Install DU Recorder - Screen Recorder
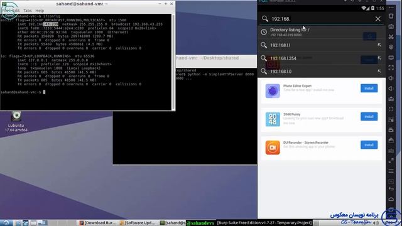Screen dimensions: 402x226 (x=369, y=145)
